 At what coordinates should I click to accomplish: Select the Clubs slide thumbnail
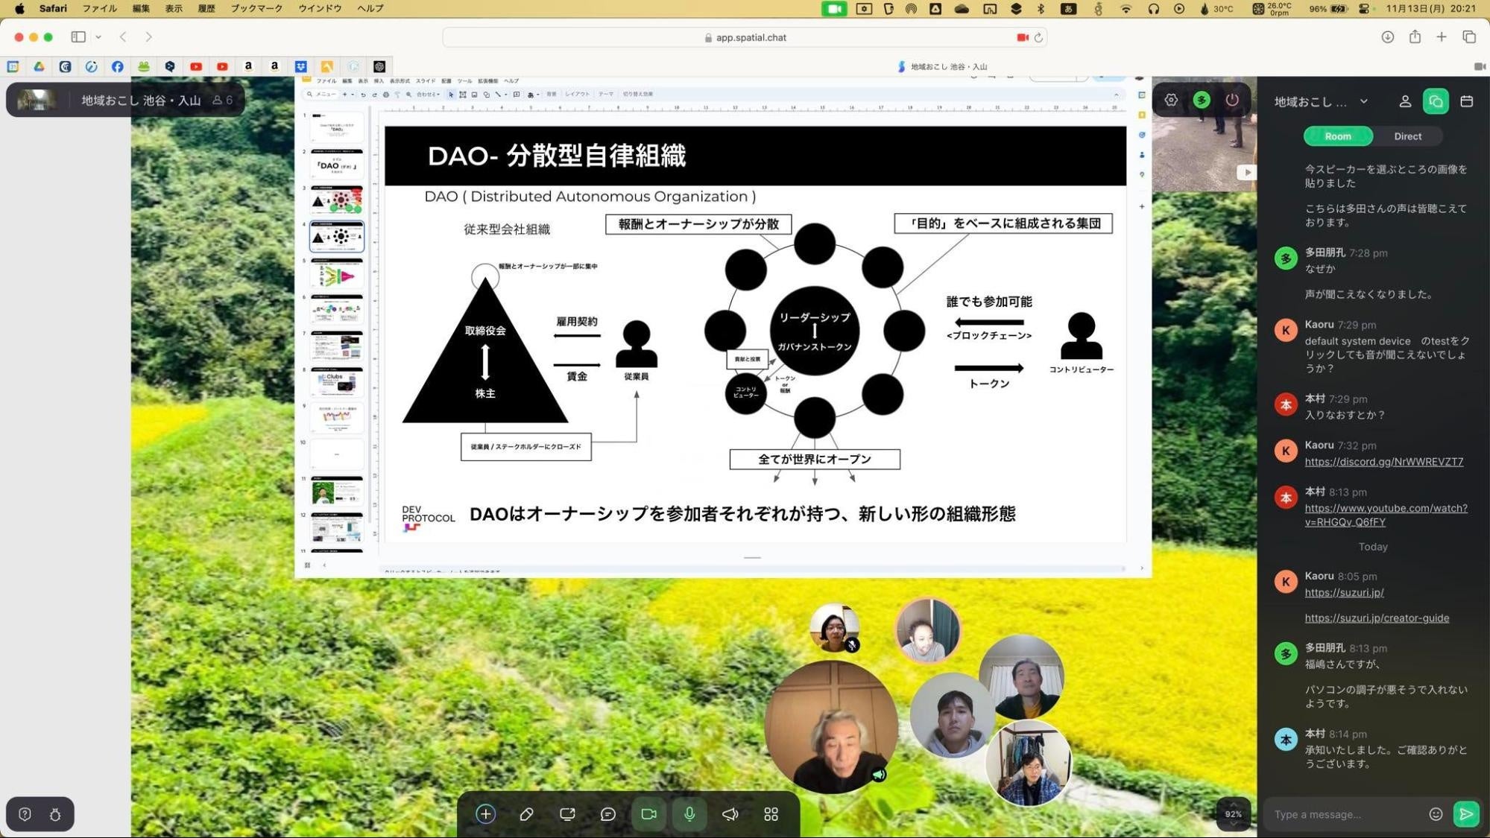[x=337, y=382]
